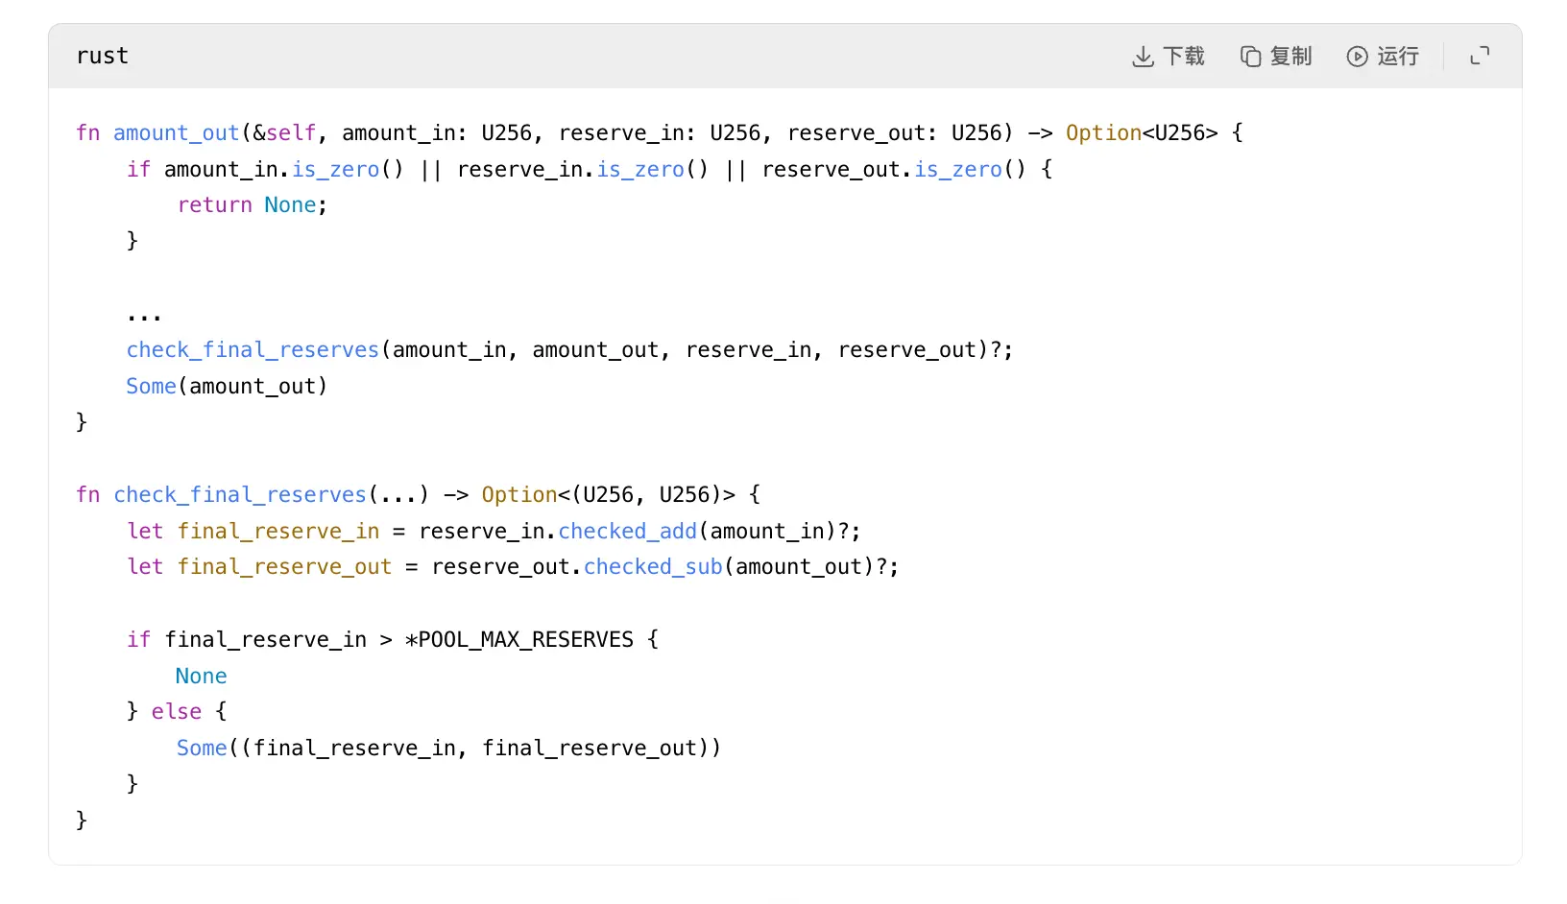Screen dimensions: 1567x904
Task: Click the Some(amount_out) expression
Action: 227,387
